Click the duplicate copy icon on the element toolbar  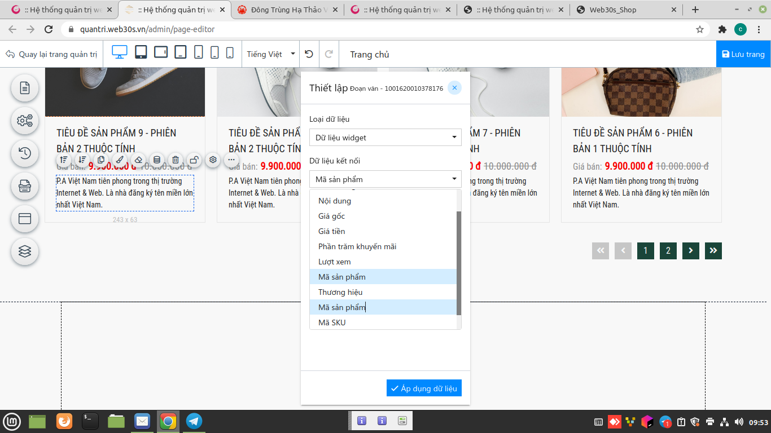point(101,160)
